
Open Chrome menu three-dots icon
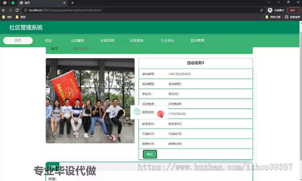pos(299,10)
